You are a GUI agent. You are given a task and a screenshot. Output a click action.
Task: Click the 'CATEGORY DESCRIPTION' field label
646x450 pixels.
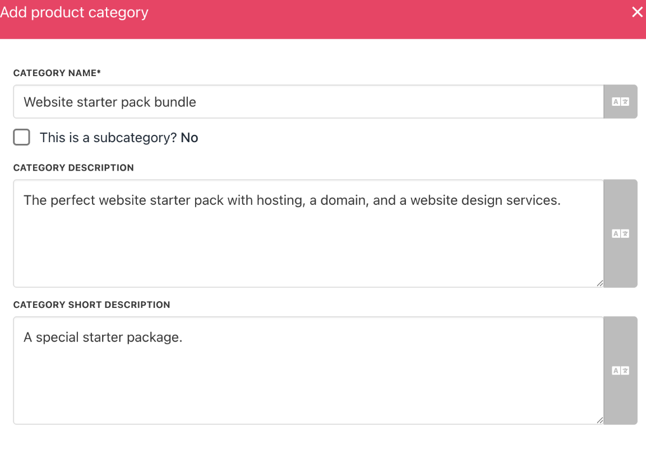click(x=73, y=168)
